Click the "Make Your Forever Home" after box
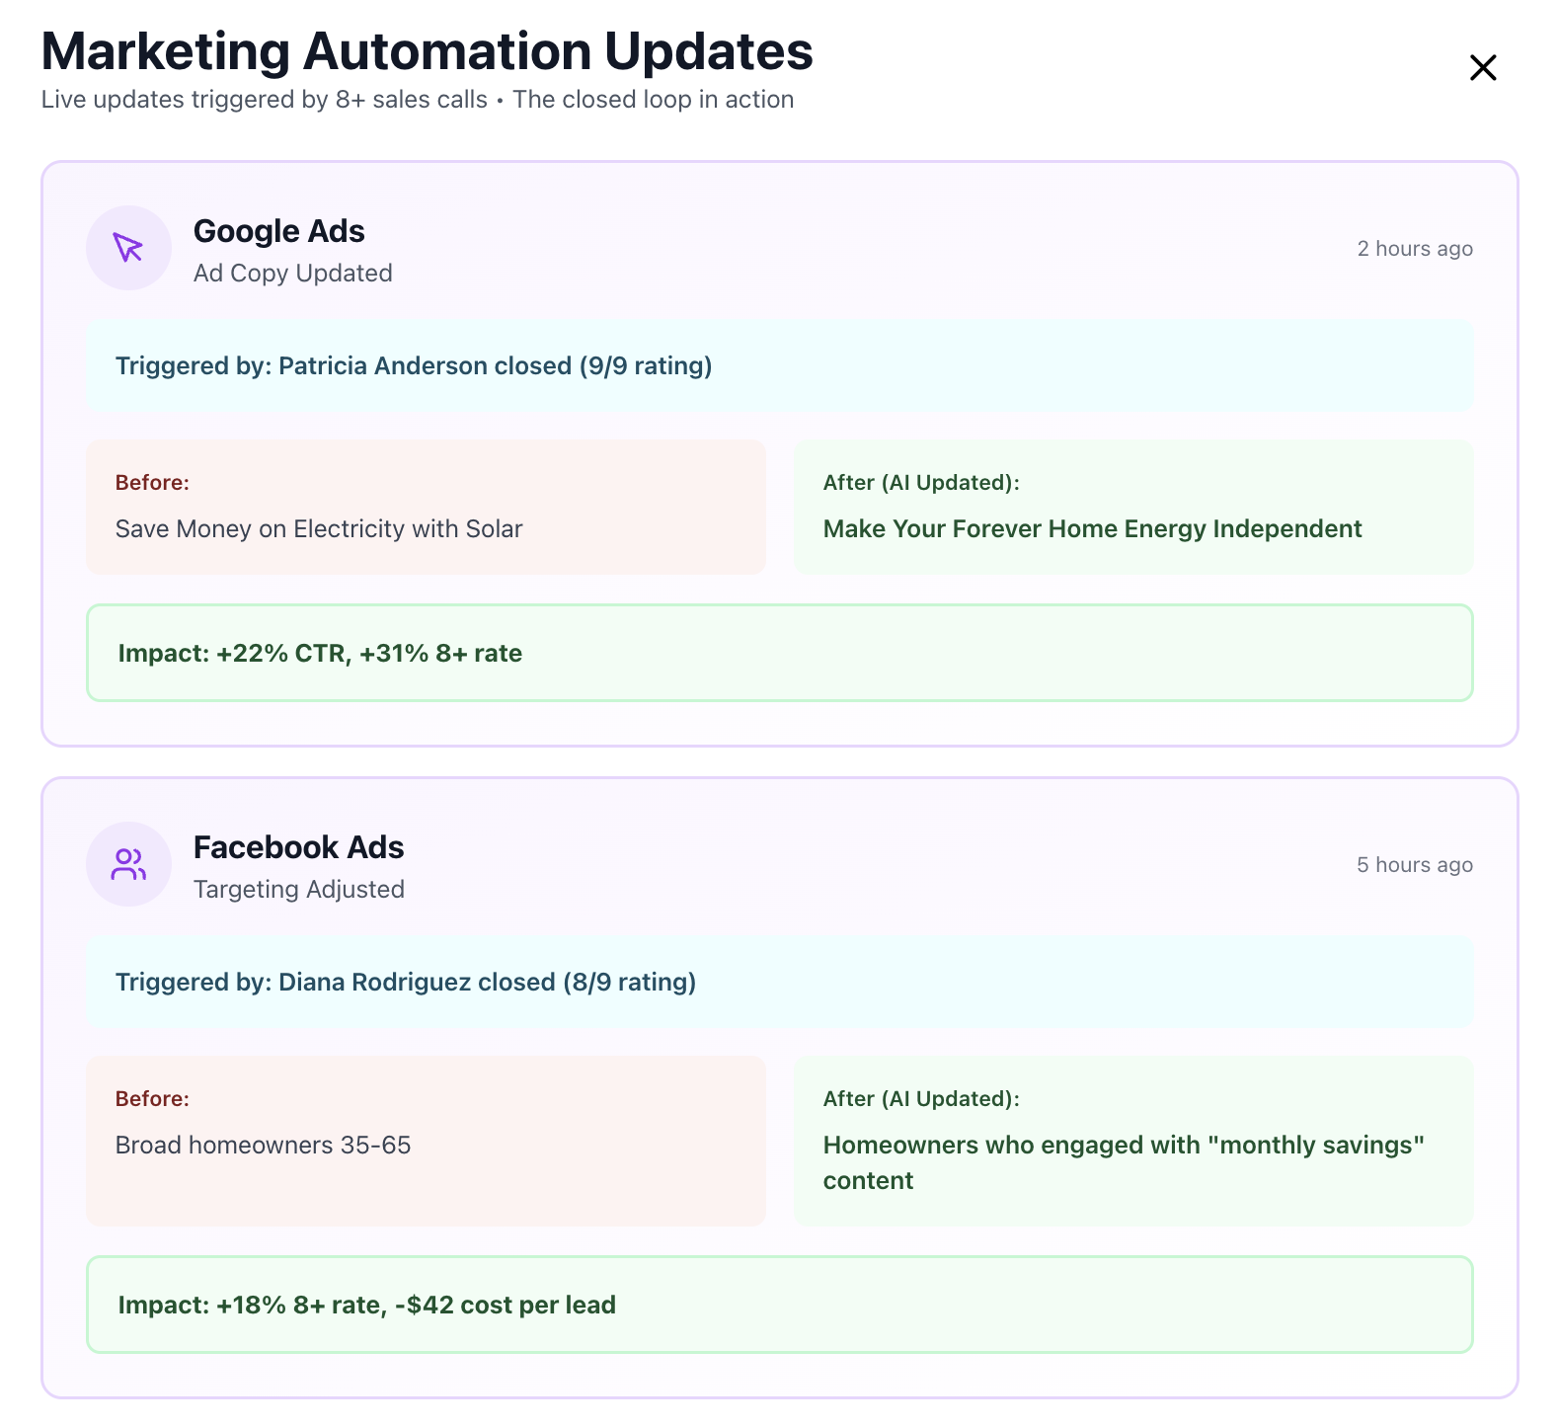Screen dimensions: 1558x1428 point(1133,508)
